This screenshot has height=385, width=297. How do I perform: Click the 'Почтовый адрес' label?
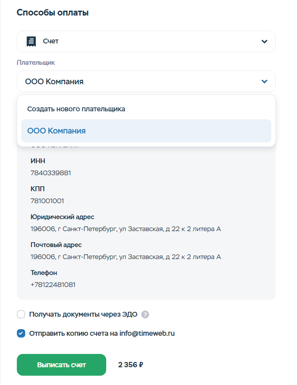pyautogui.click(x=56, y=245)
